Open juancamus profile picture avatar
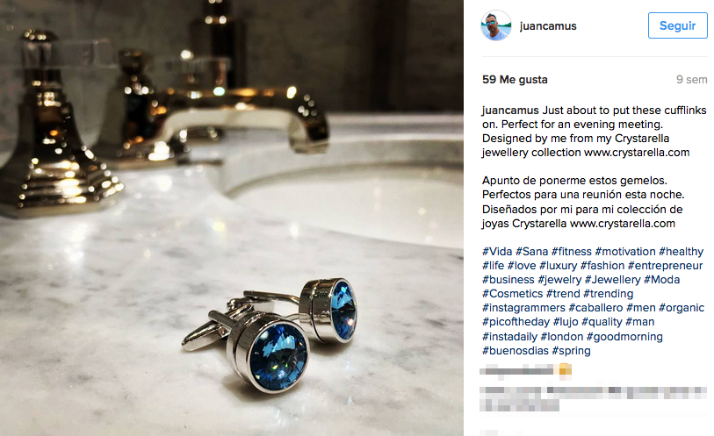Screen dimensions: 714x436 coord(496,25)
